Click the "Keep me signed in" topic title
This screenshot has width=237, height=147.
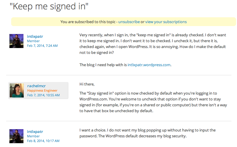[49, 6]
